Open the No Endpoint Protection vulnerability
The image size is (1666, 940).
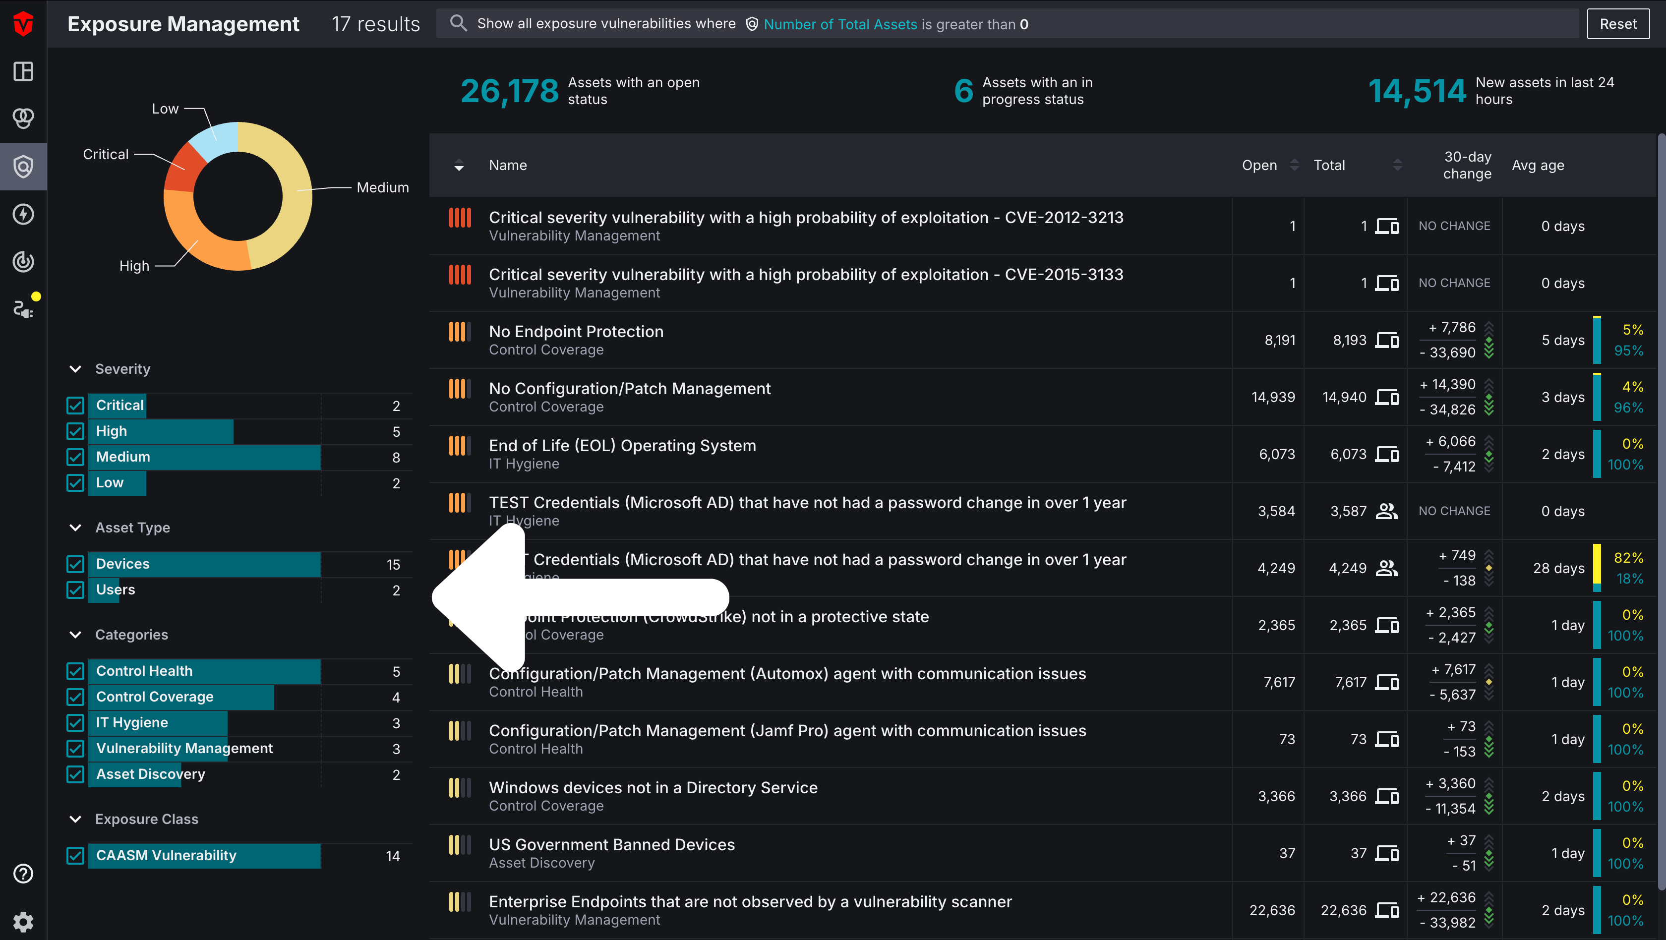tap(576, 331)
